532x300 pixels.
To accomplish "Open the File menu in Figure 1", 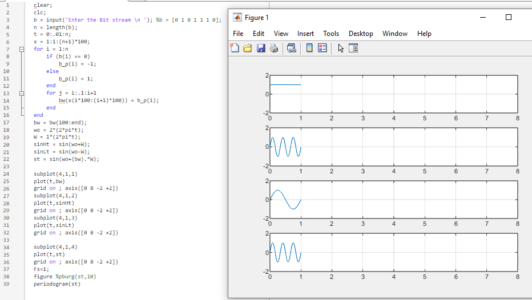I will click(x=238, y=34).
